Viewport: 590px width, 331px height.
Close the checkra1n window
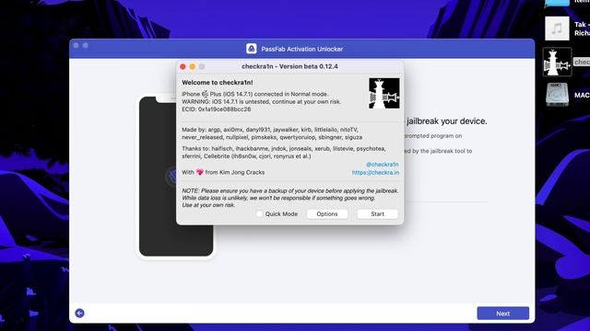tap(183, 66)
